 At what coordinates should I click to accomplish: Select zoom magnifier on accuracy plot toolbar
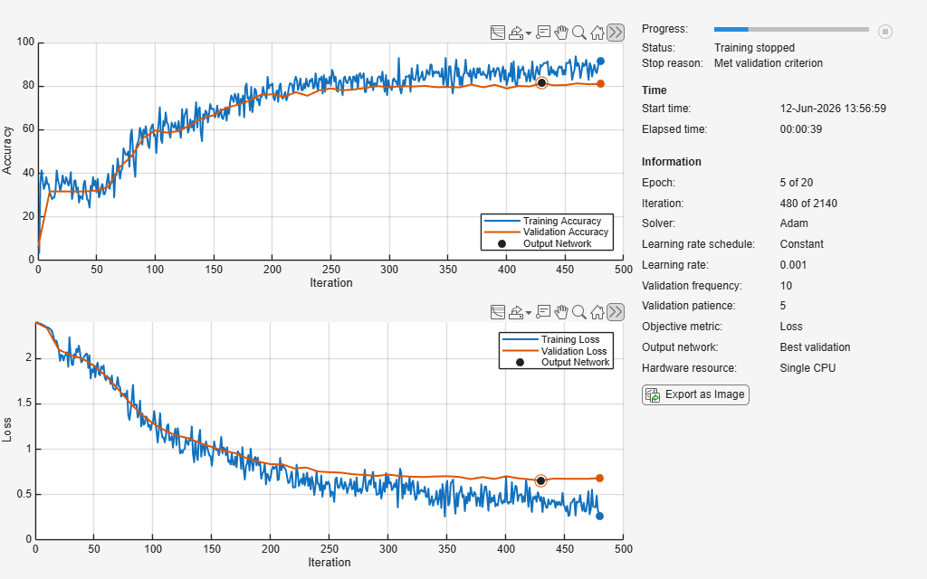(x=579, y=33)
